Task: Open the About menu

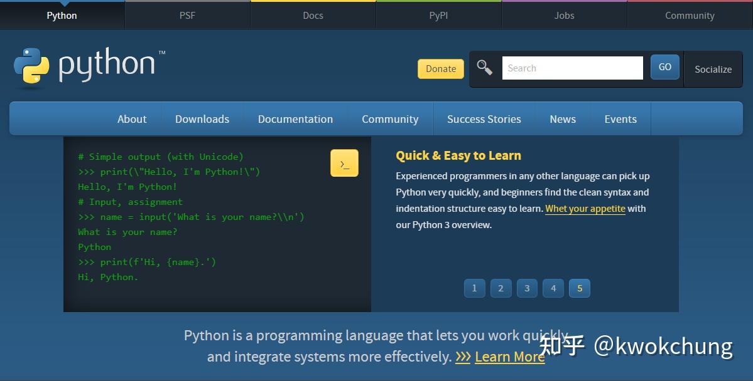Action: [x=132, y=118]
